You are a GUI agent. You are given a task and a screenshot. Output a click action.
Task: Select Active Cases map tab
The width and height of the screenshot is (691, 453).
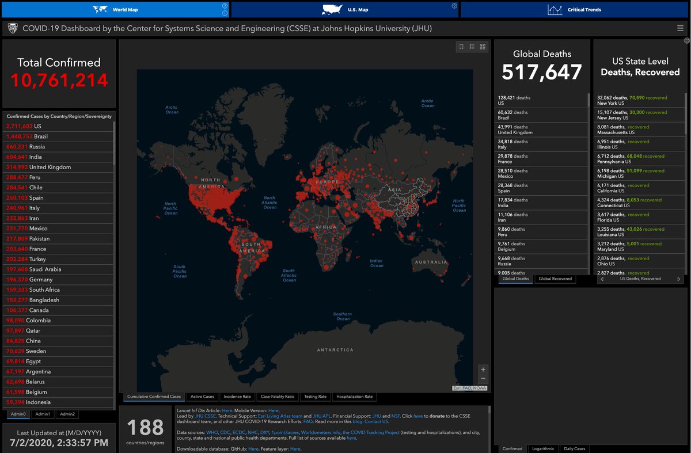point(202,397)
